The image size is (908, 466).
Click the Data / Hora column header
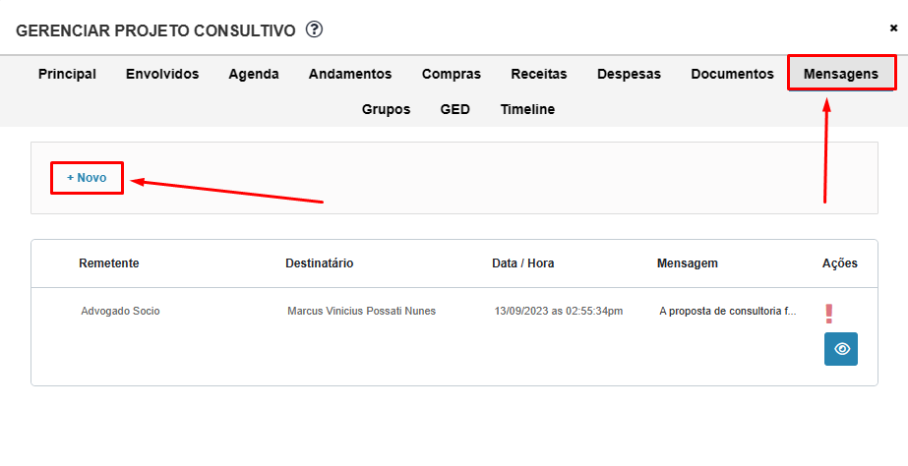tap(523, 263)
